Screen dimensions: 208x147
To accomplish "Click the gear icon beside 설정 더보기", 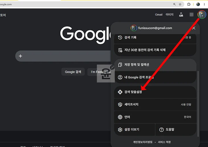I will click(120, 130).
